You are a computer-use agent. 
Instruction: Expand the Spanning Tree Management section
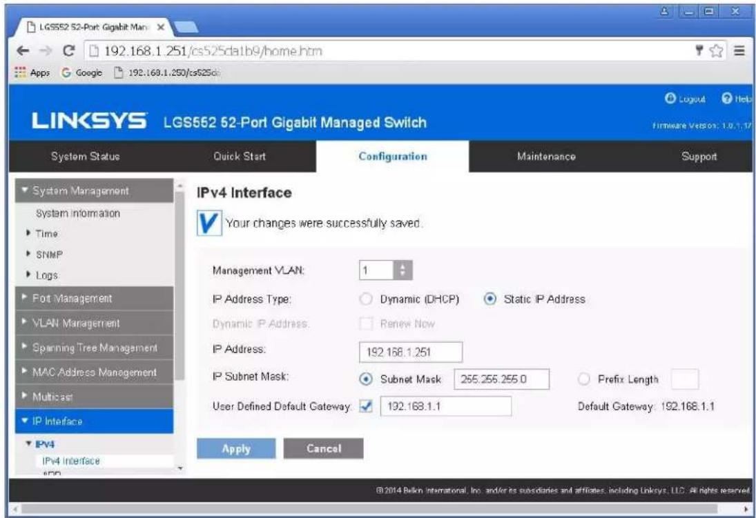point(94,348)
